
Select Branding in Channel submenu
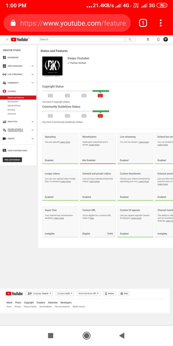pyautogui.click(x=11, y=110)
